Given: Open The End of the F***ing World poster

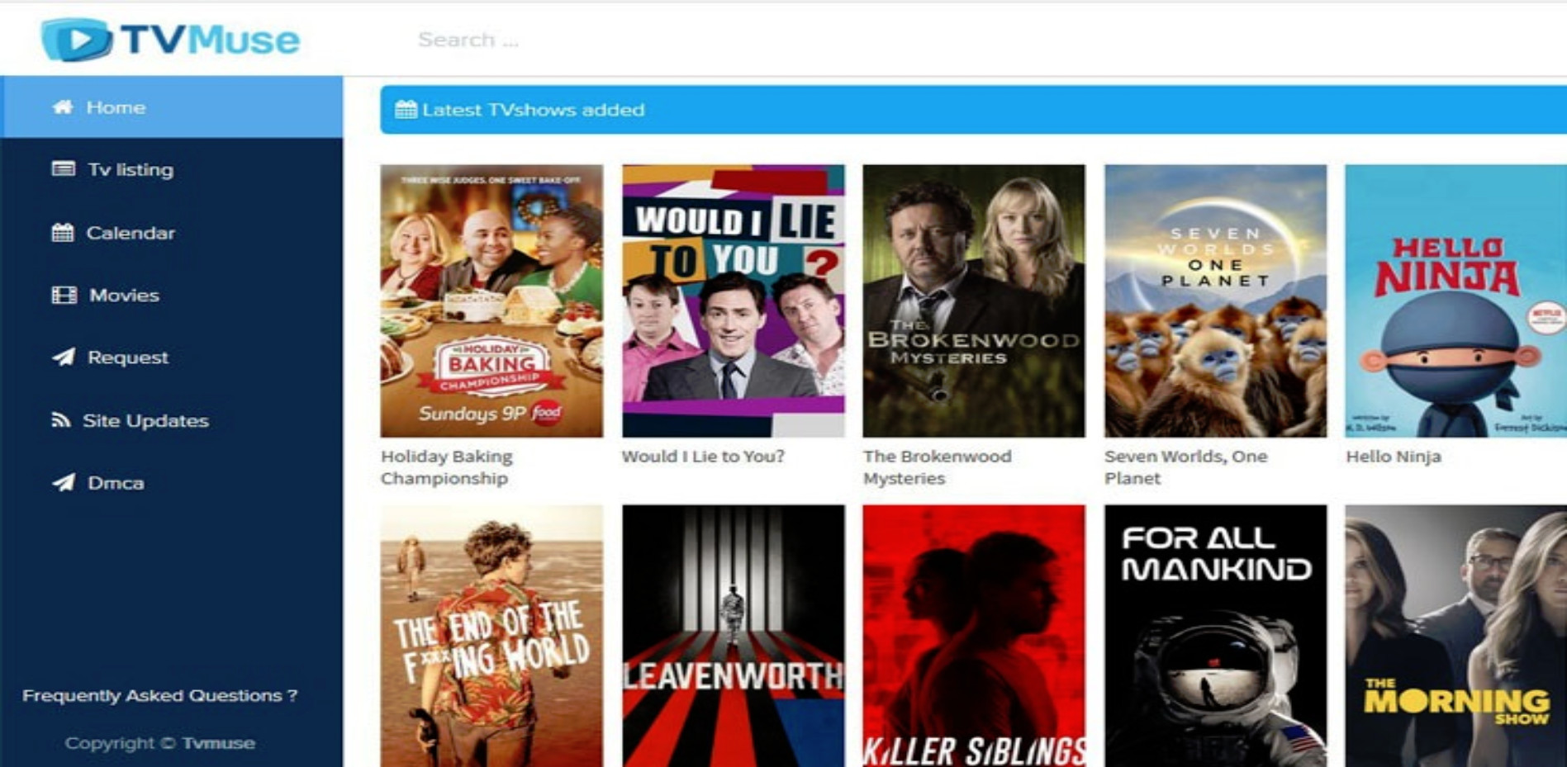Looking at the screenshot, I should pos(491,636).
